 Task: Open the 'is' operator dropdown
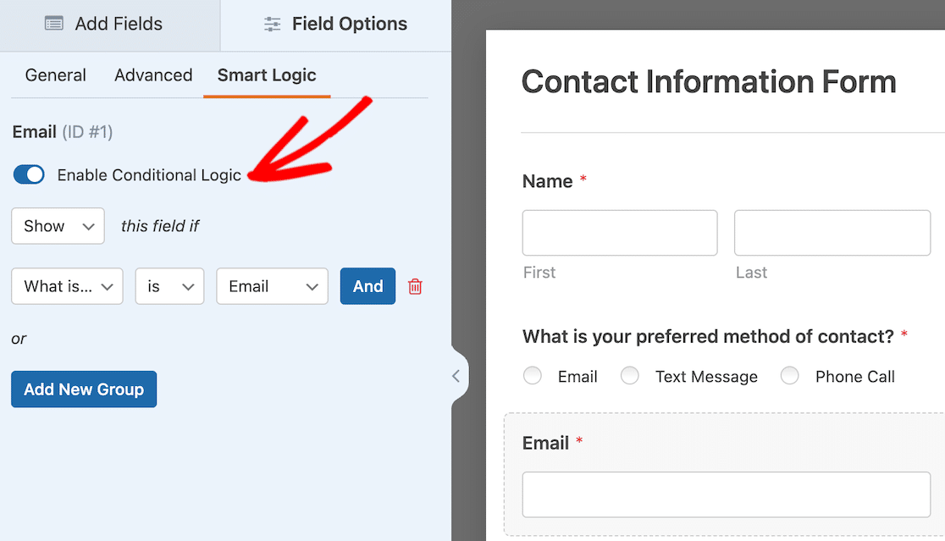169,286
